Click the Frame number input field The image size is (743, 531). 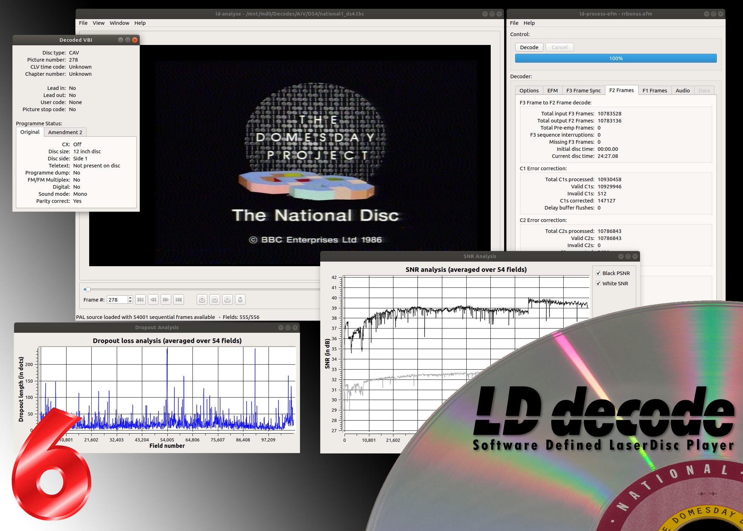click(117, 300)
